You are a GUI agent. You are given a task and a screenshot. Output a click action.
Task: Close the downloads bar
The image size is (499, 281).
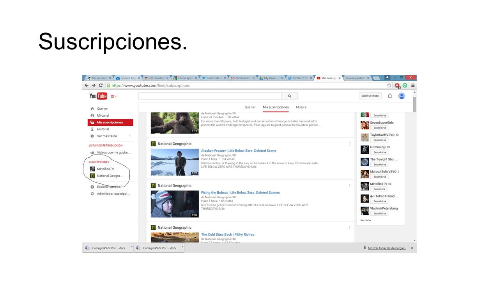[x=412, y=248]
